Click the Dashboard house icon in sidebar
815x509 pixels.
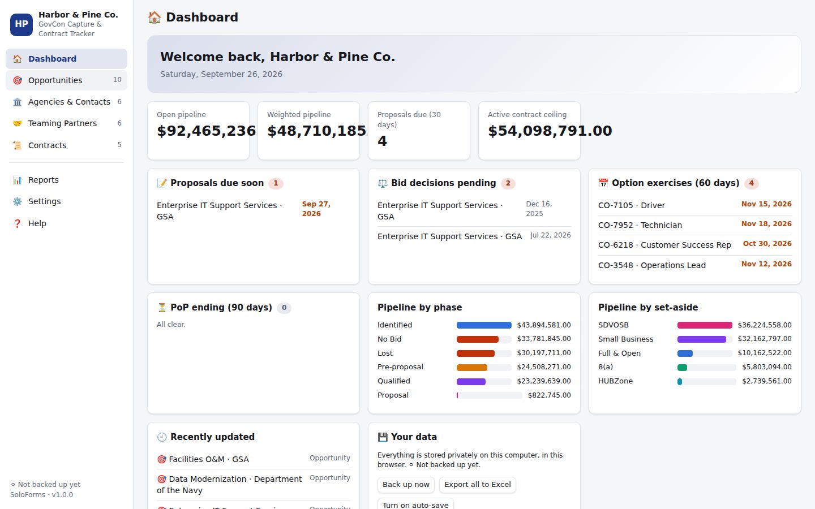(x=18, y=59)
